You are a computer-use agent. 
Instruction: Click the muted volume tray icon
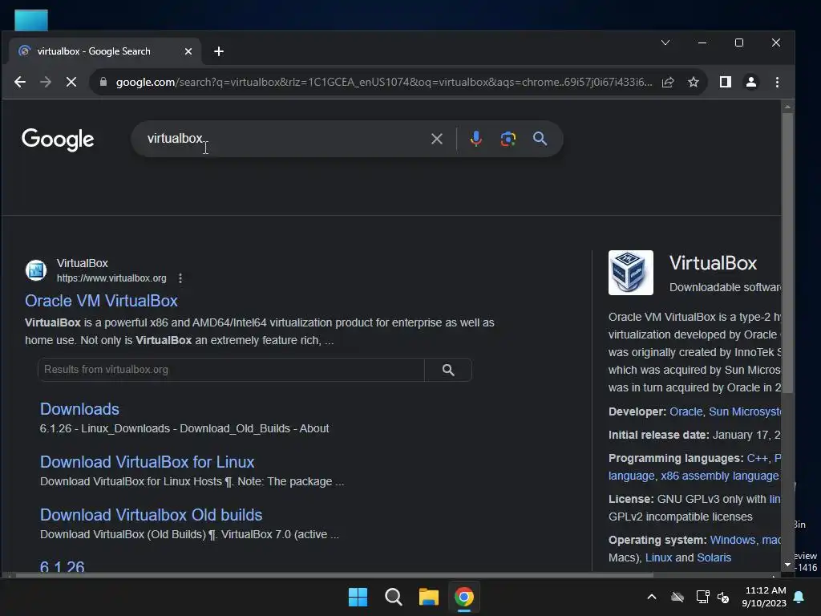(x=724, y=597)
